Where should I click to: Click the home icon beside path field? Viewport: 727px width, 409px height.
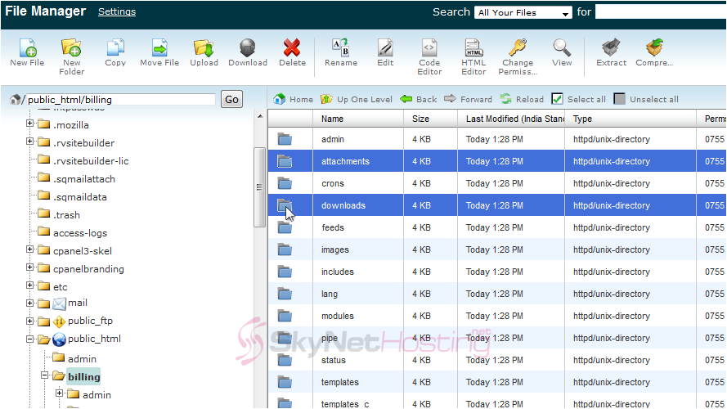[16, 99]
